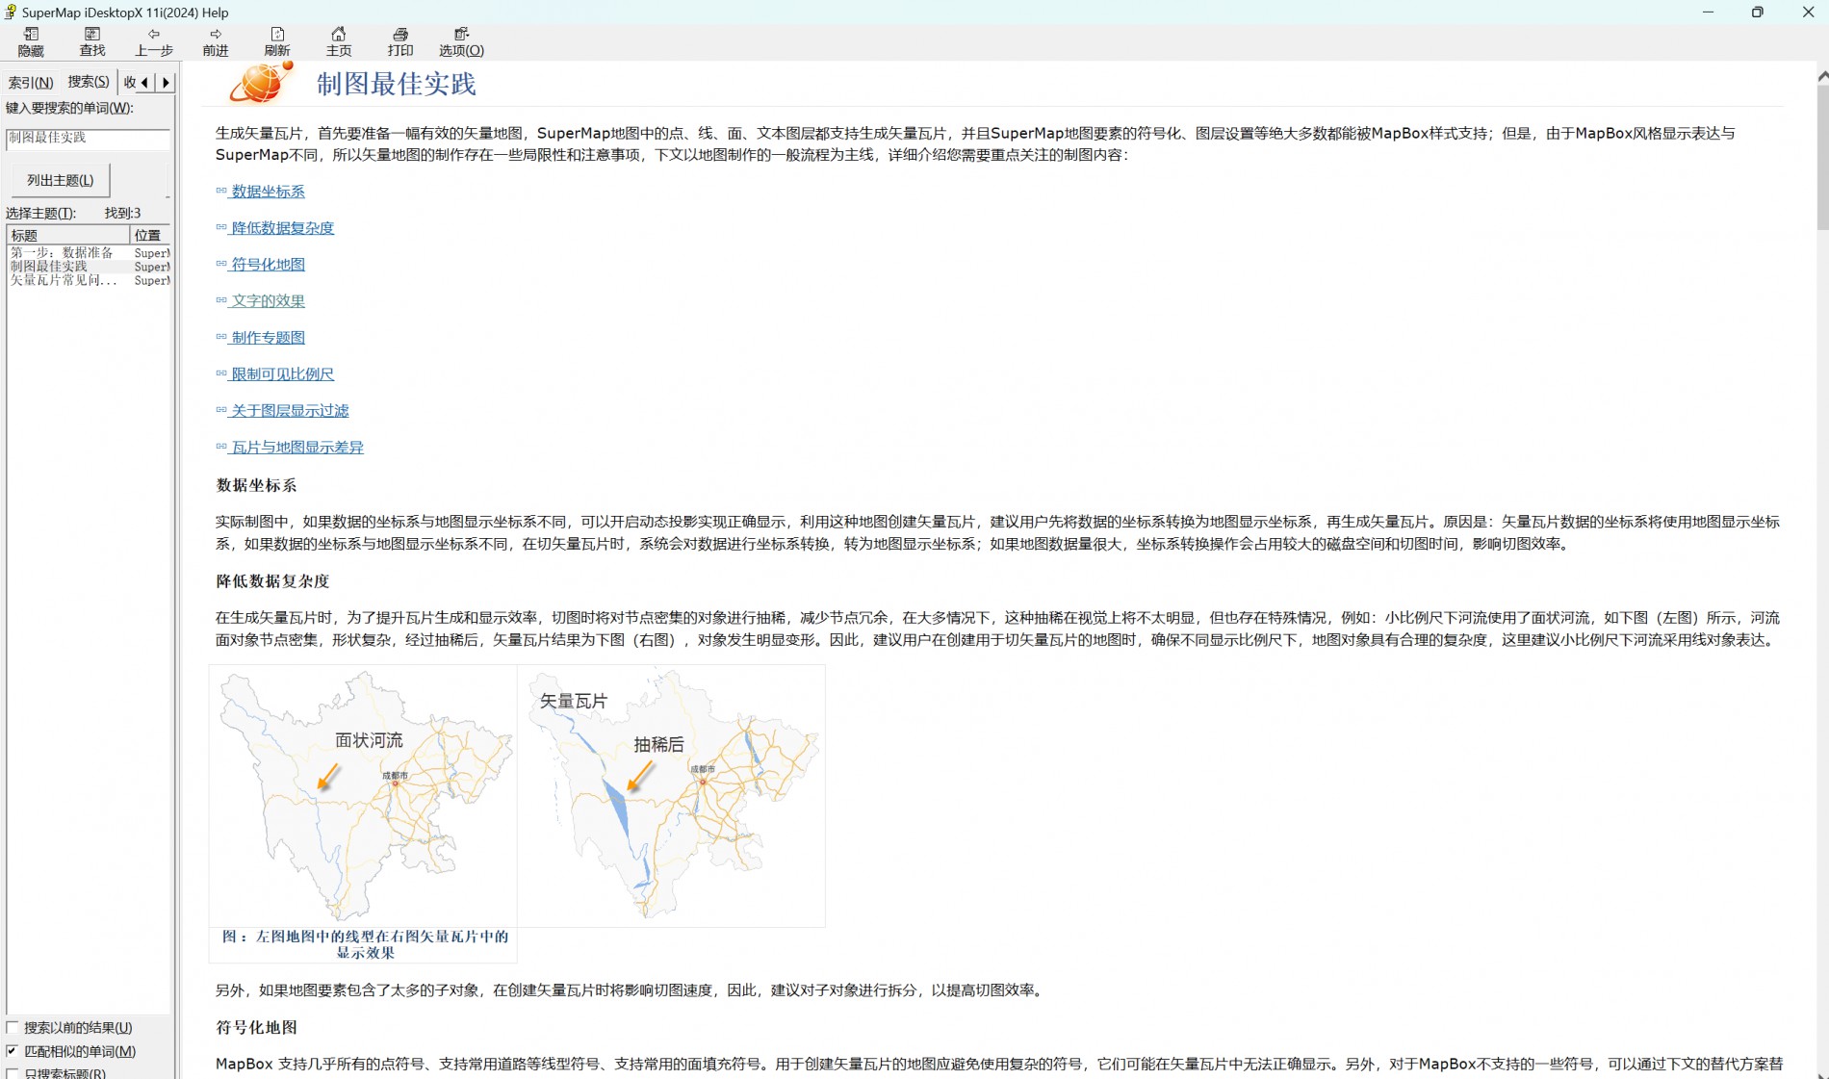Open the 瓦片与地图显示差异 link
Viewport: 1829px width, 1079px height.
point(297,448)
